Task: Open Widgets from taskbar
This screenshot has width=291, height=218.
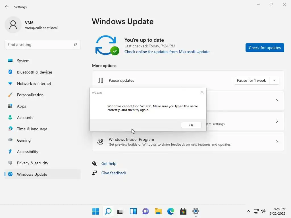Action: pyautogui.click(x=133, y=211)
